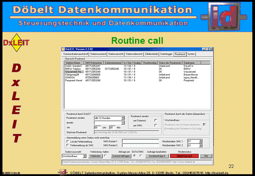255x176 pixels.
Task: Click the Sendeaufträge 0 button
Action: click(x=157, y=156)
